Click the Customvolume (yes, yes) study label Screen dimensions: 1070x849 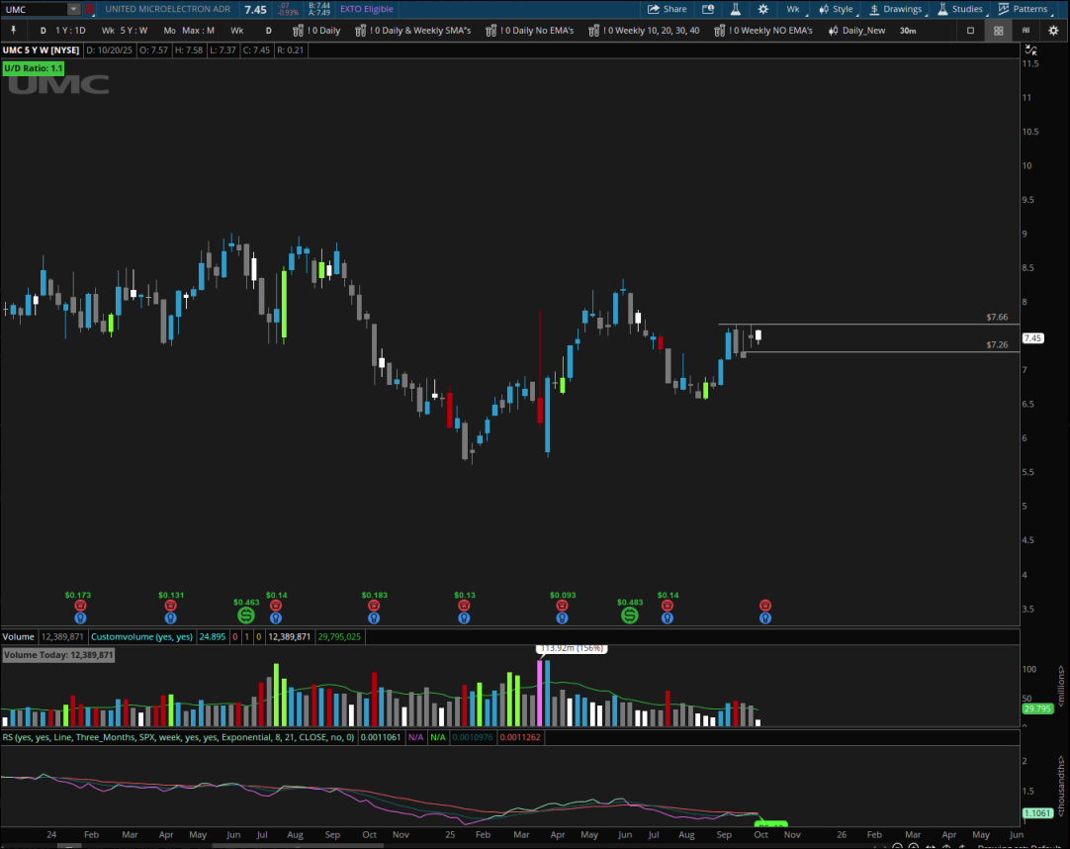142,636
